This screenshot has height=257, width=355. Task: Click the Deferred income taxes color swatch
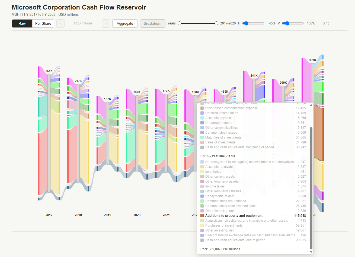[x=202, y=113]
